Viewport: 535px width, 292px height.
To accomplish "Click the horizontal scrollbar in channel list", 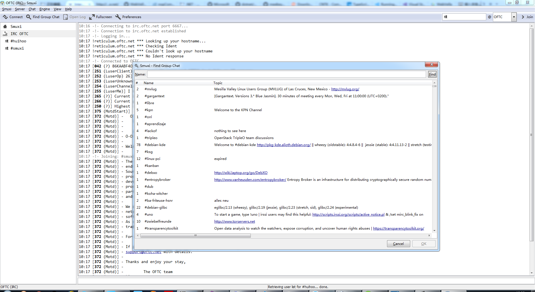I will pos(196,236).
